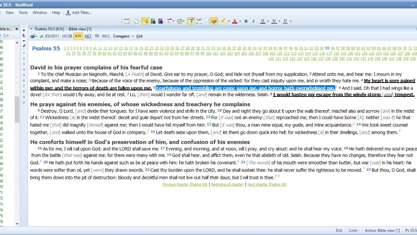Apply dotted underline formatting
417x235 pixels.
(285, 21)
